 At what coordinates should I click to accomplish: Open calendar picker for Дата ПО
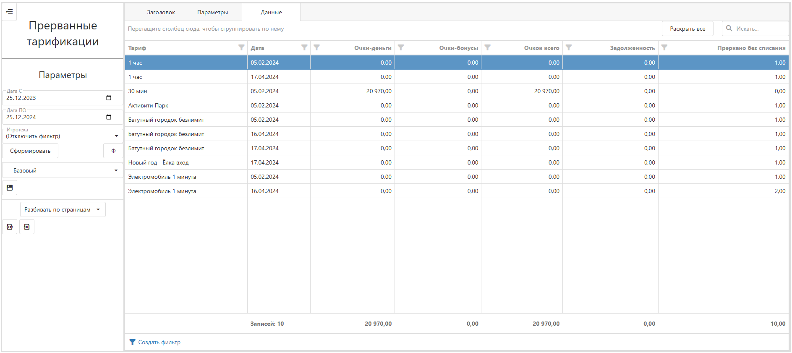(109, 117)
